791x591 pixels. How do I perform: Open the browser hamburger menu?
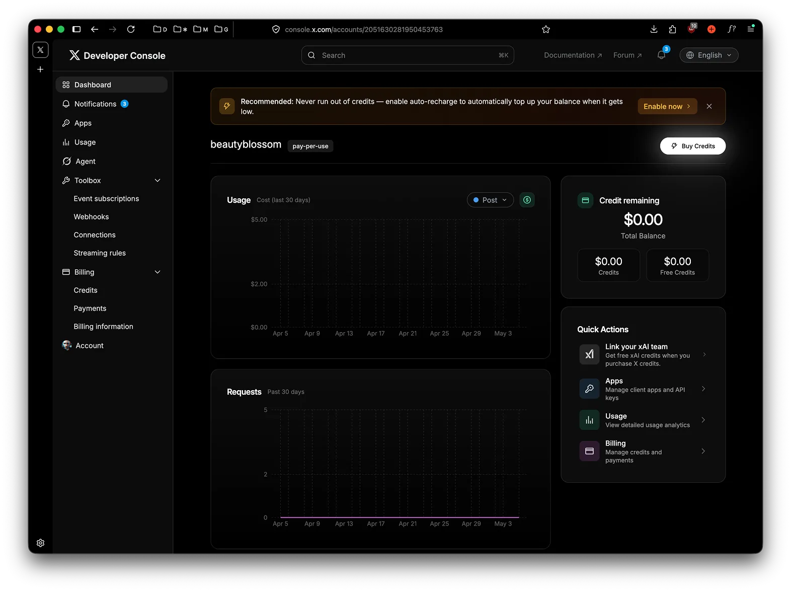coord(751,29)
